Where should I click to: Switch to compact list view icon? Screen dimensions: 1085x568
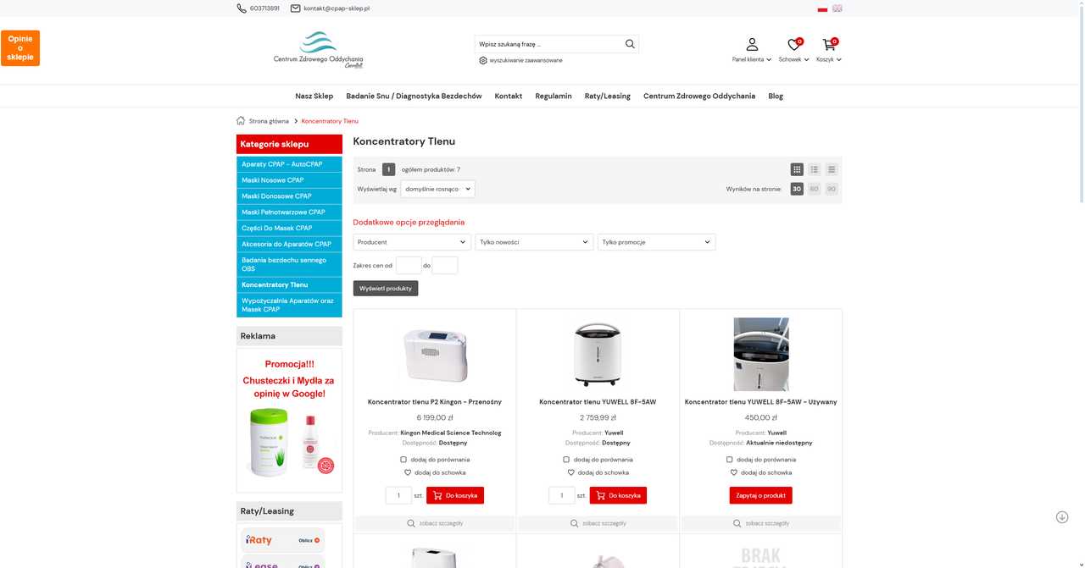(832, 169)
